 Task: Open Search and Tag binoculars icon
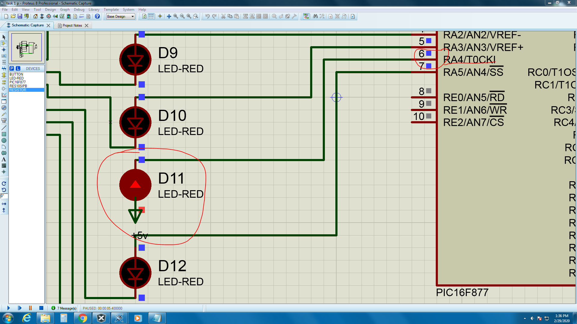pyautogui.click(x=315, y=16)
